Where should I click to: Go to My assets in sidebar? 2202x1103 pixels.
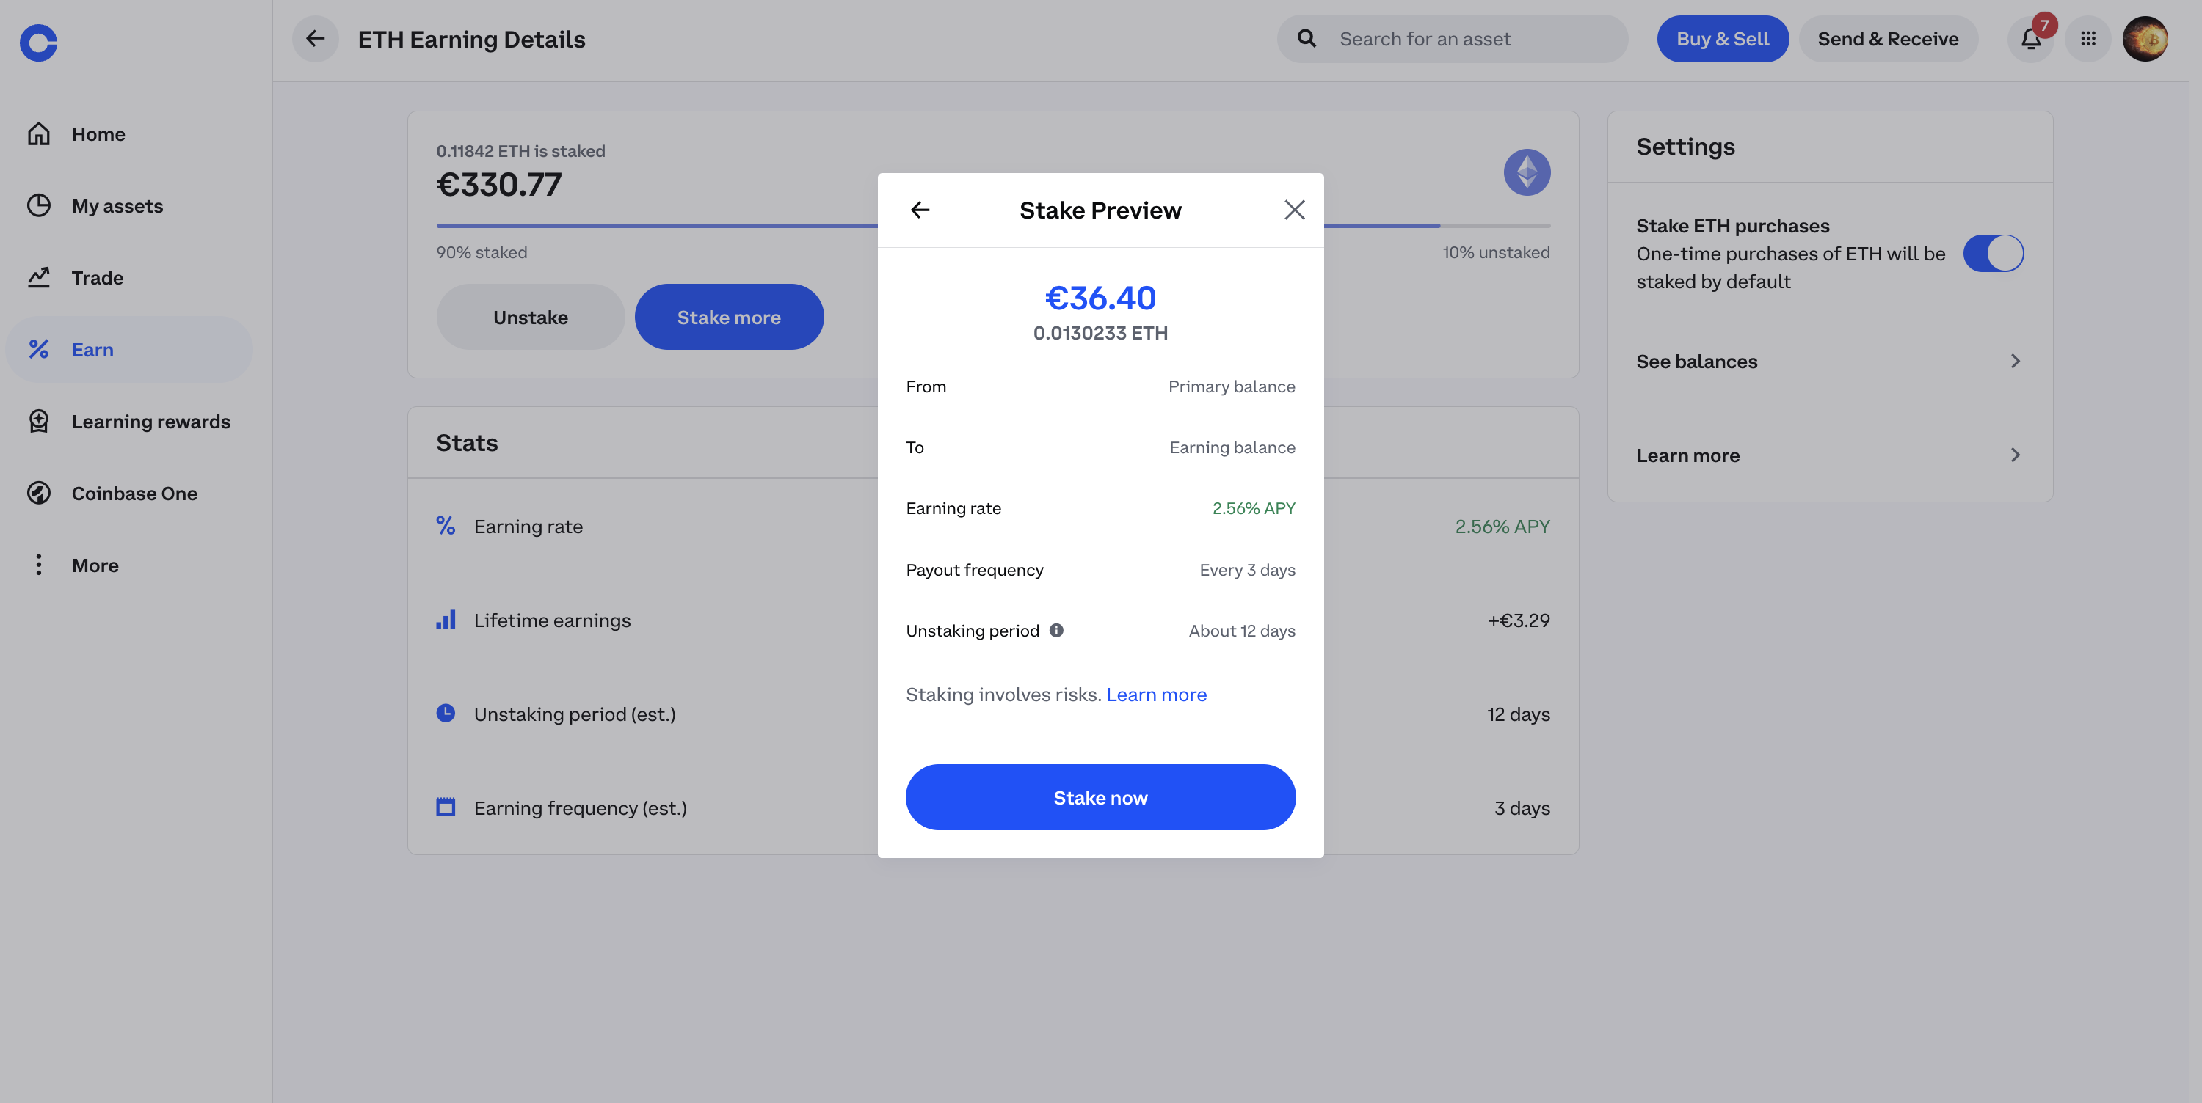(x=117, y=206)
